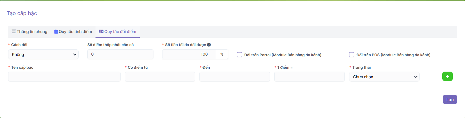Enable Đổi trên POS checkbox
465x118 pixels.
[351, 55]
